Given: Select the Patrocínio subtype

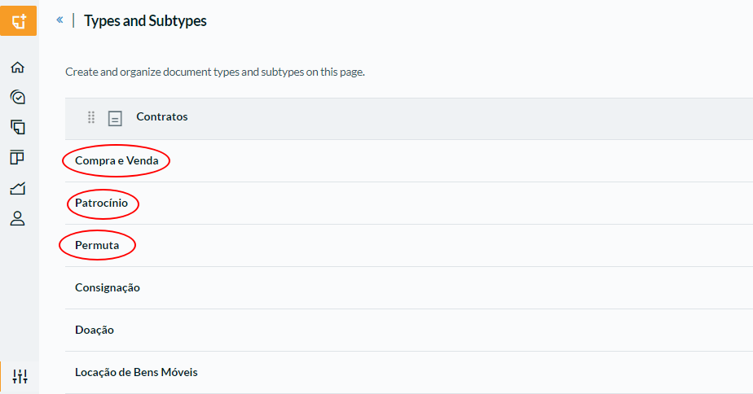Looking at the screenshot, I should (x=101, y=203).
